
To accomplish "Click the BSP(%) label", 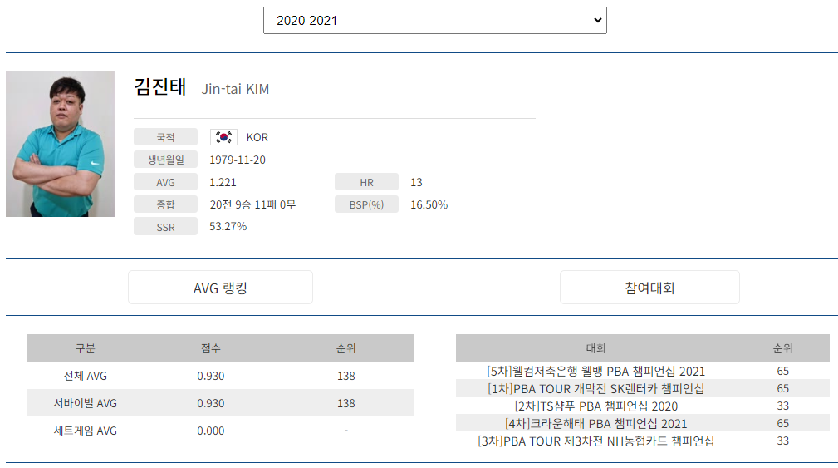I will 366,204.
